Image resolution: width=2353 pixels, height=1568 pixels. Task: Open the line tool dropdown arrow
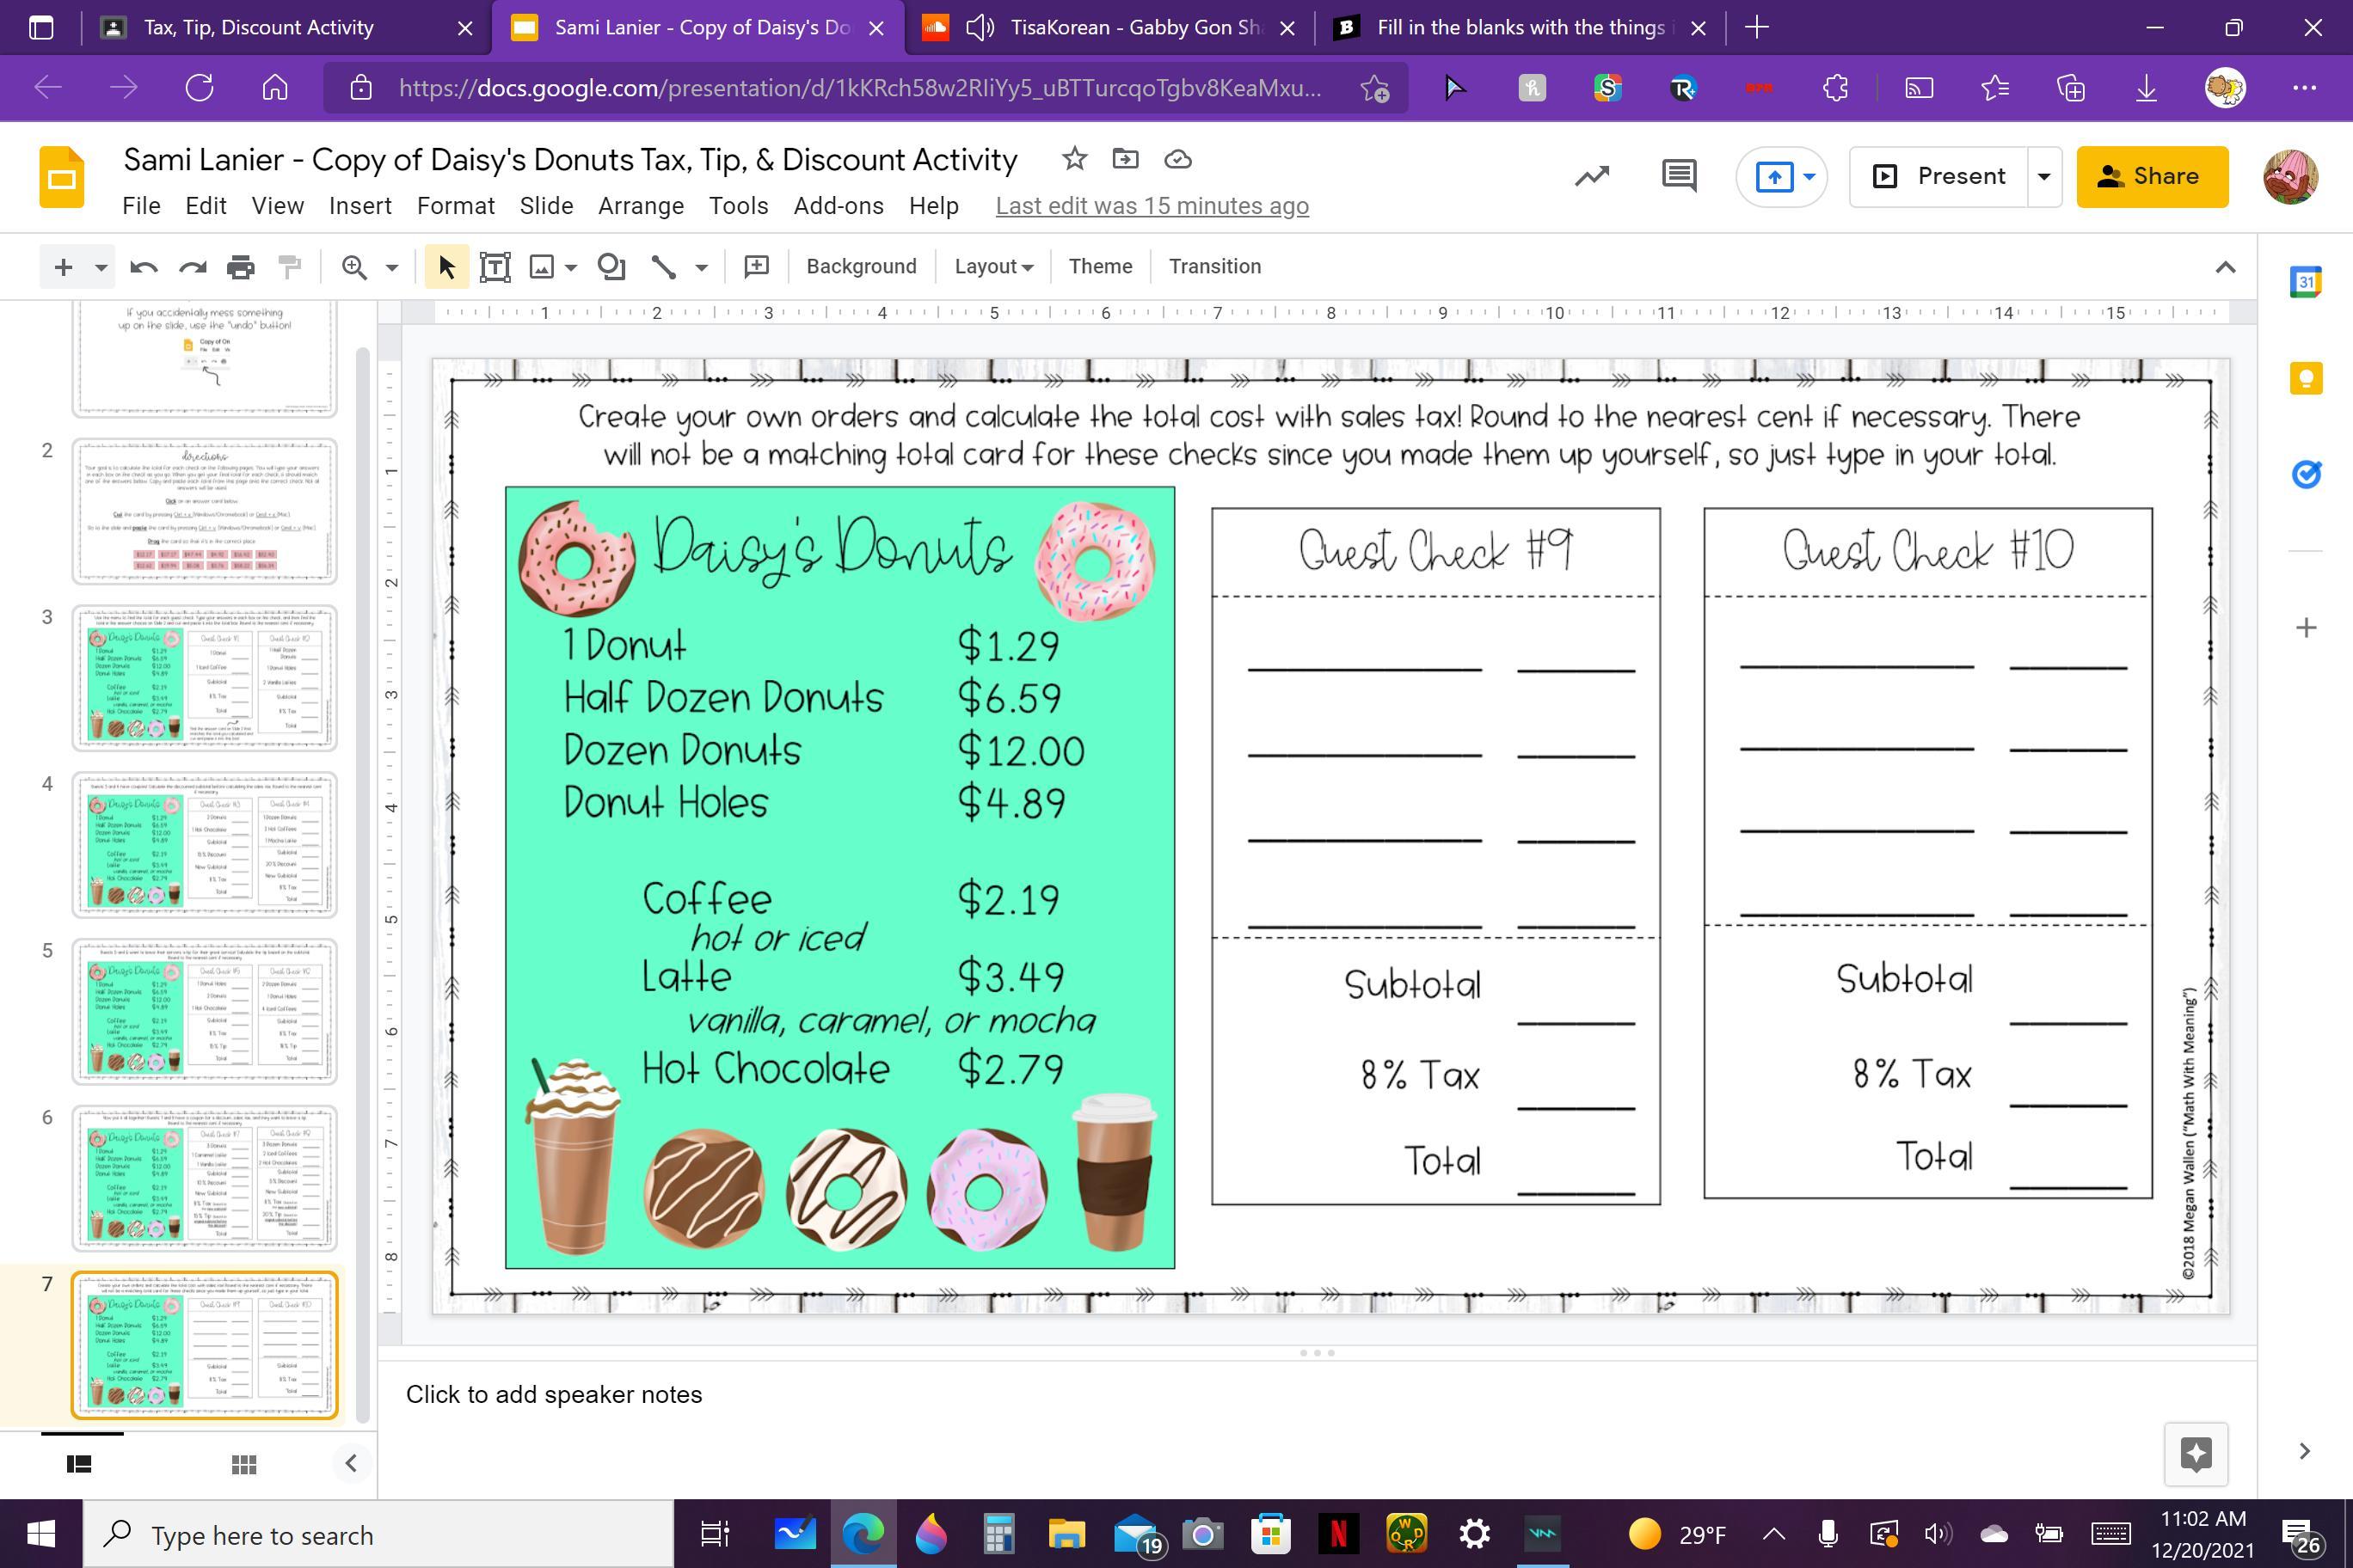pyautogui.click(x=701, y=267)
